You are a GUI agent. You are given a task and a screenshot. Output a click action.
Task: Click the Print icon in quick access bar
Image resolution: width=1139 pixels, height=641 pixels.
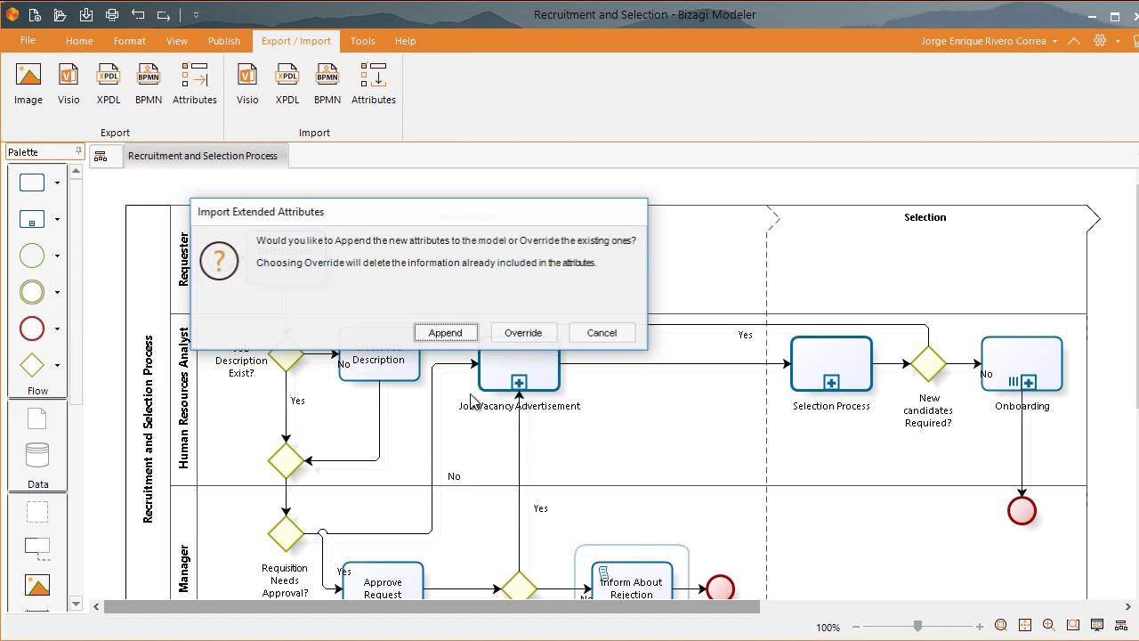[x=111, y=14]
